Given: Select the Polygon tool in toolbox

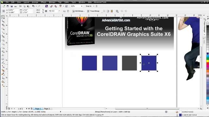Looking at the screenshot, I should [x=3, y=48].
